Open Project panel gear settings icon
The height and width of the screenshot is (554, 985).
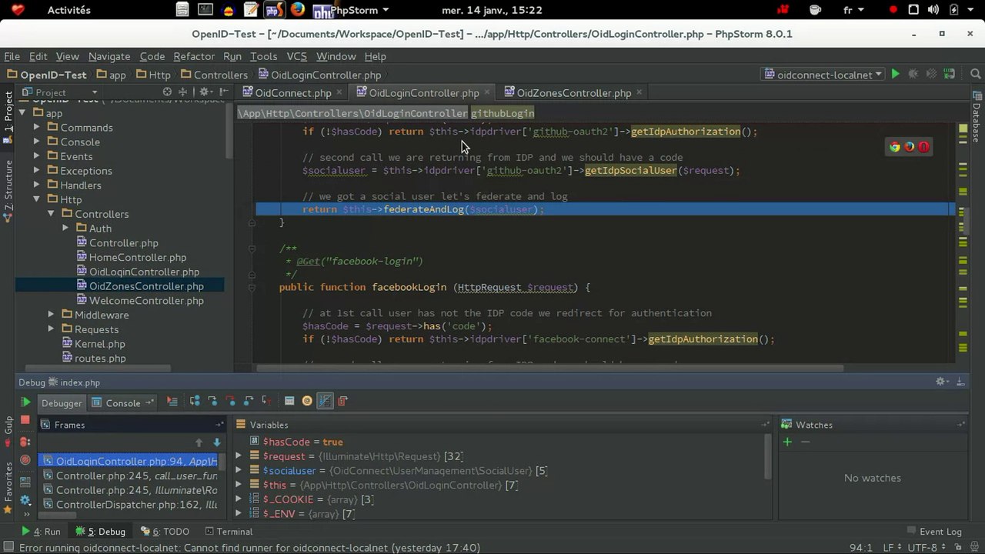(x=205, y=92)
